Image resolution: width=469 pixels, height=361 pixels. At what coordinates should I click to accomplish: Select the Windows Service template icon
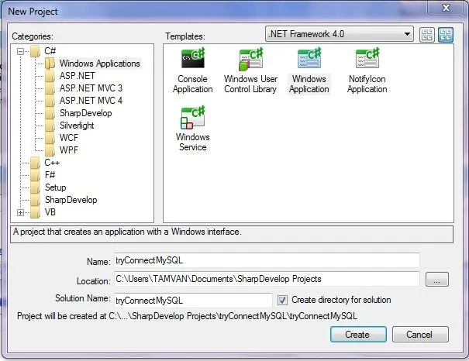point(192,117)
